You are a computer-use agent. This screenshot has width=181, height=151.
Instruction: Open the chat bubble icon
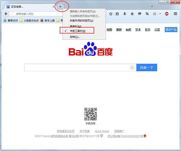click(x=140, y=14)
